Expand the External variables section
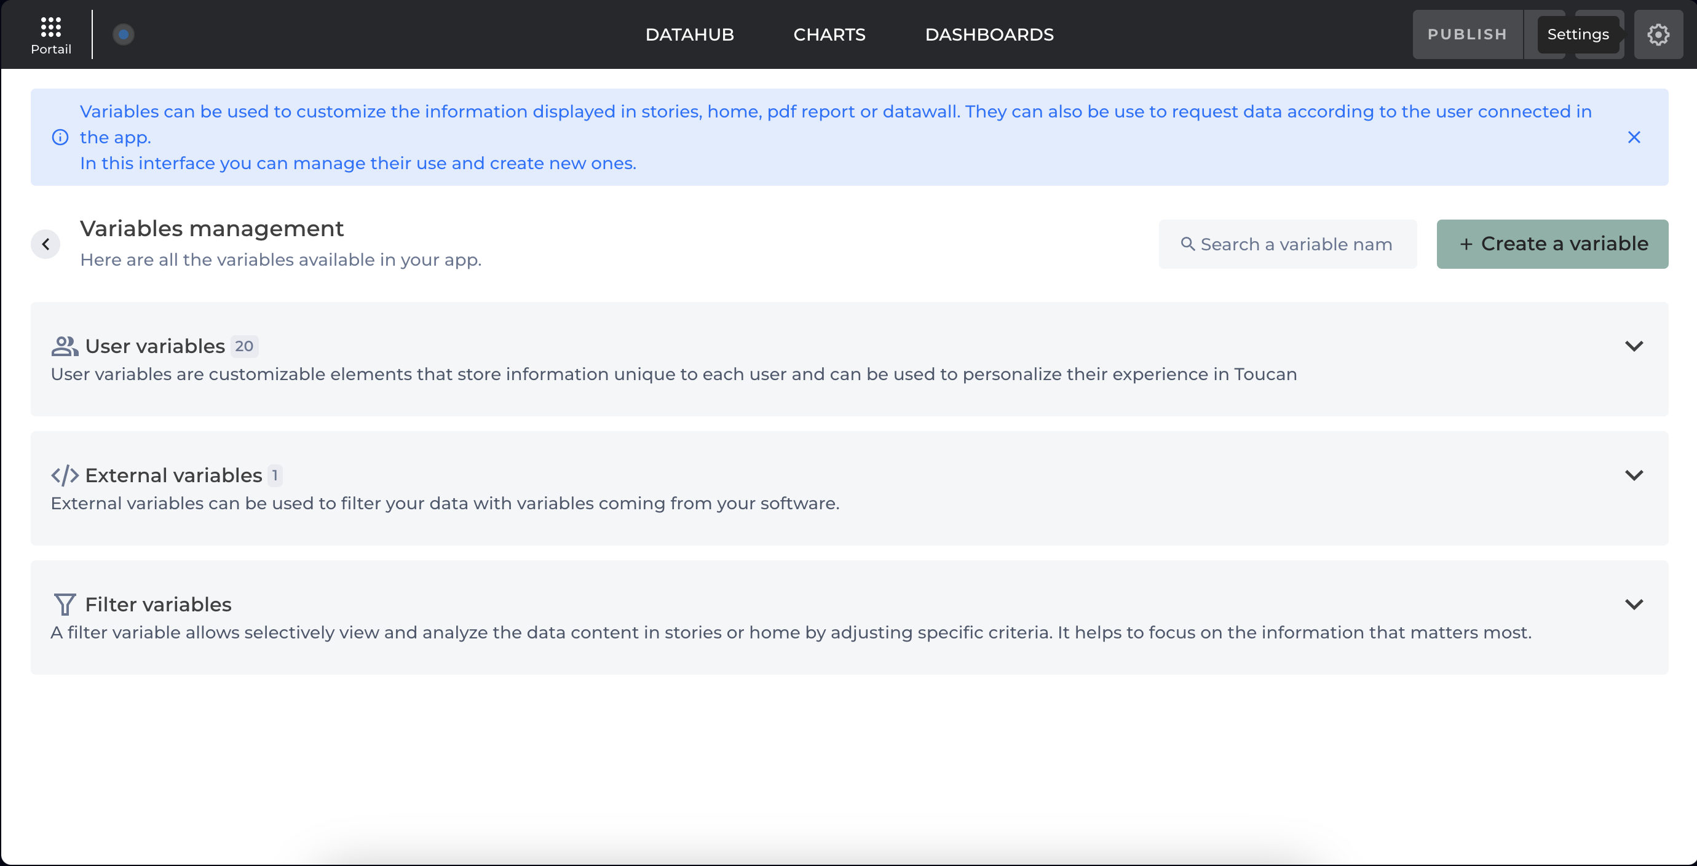The width and height of the screenshot is (1697, 866). [x=1634, y=475]
